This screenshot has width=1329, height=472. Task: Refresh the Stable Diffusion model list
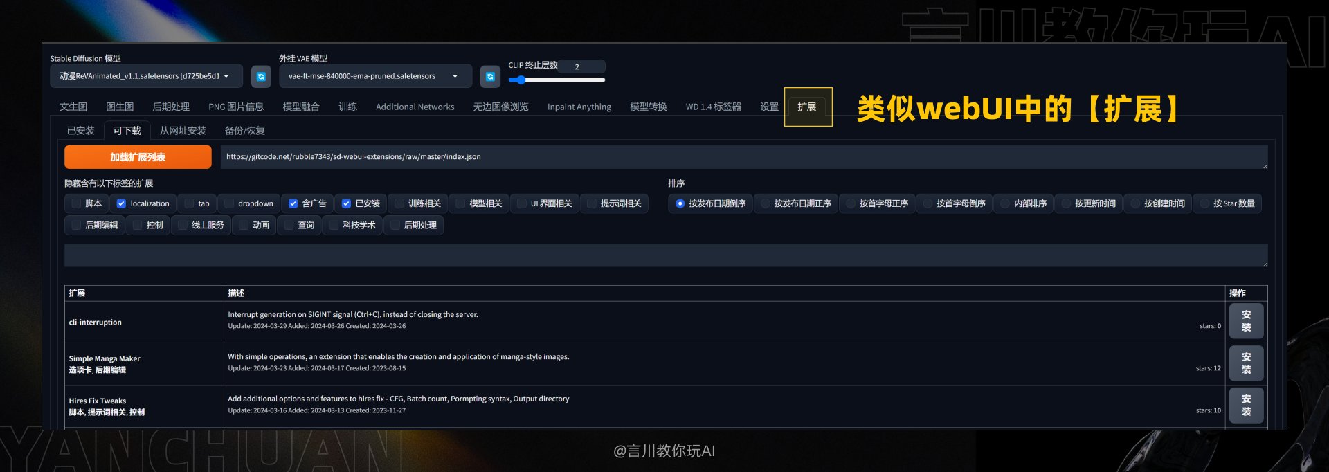[261, 76]
